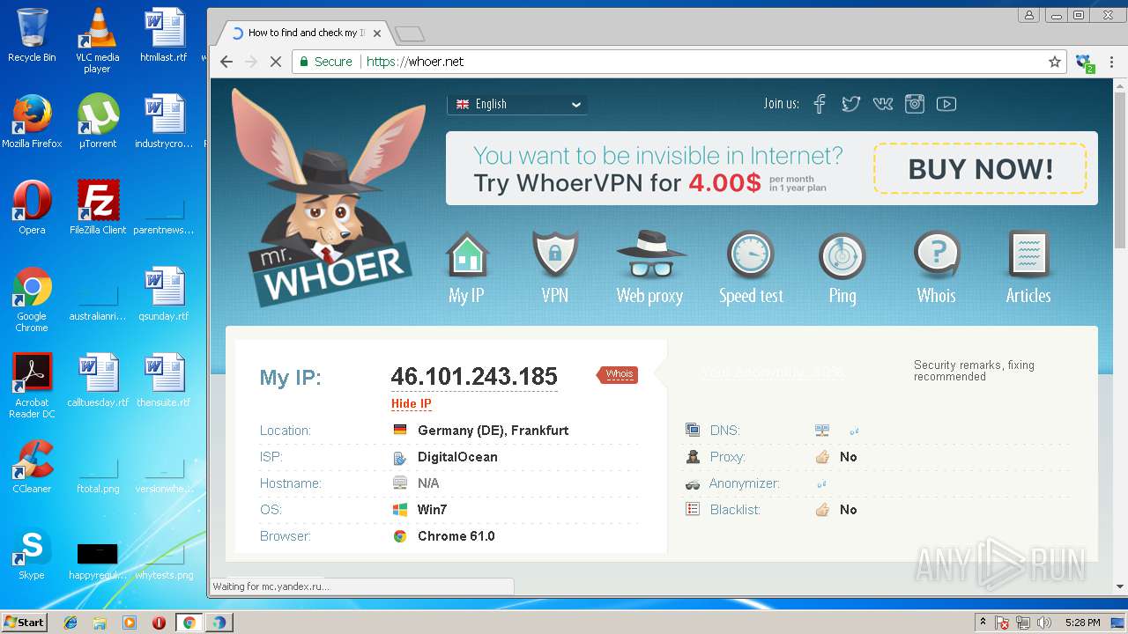Click the volume speaker tray icon

tap(1044, 623)
